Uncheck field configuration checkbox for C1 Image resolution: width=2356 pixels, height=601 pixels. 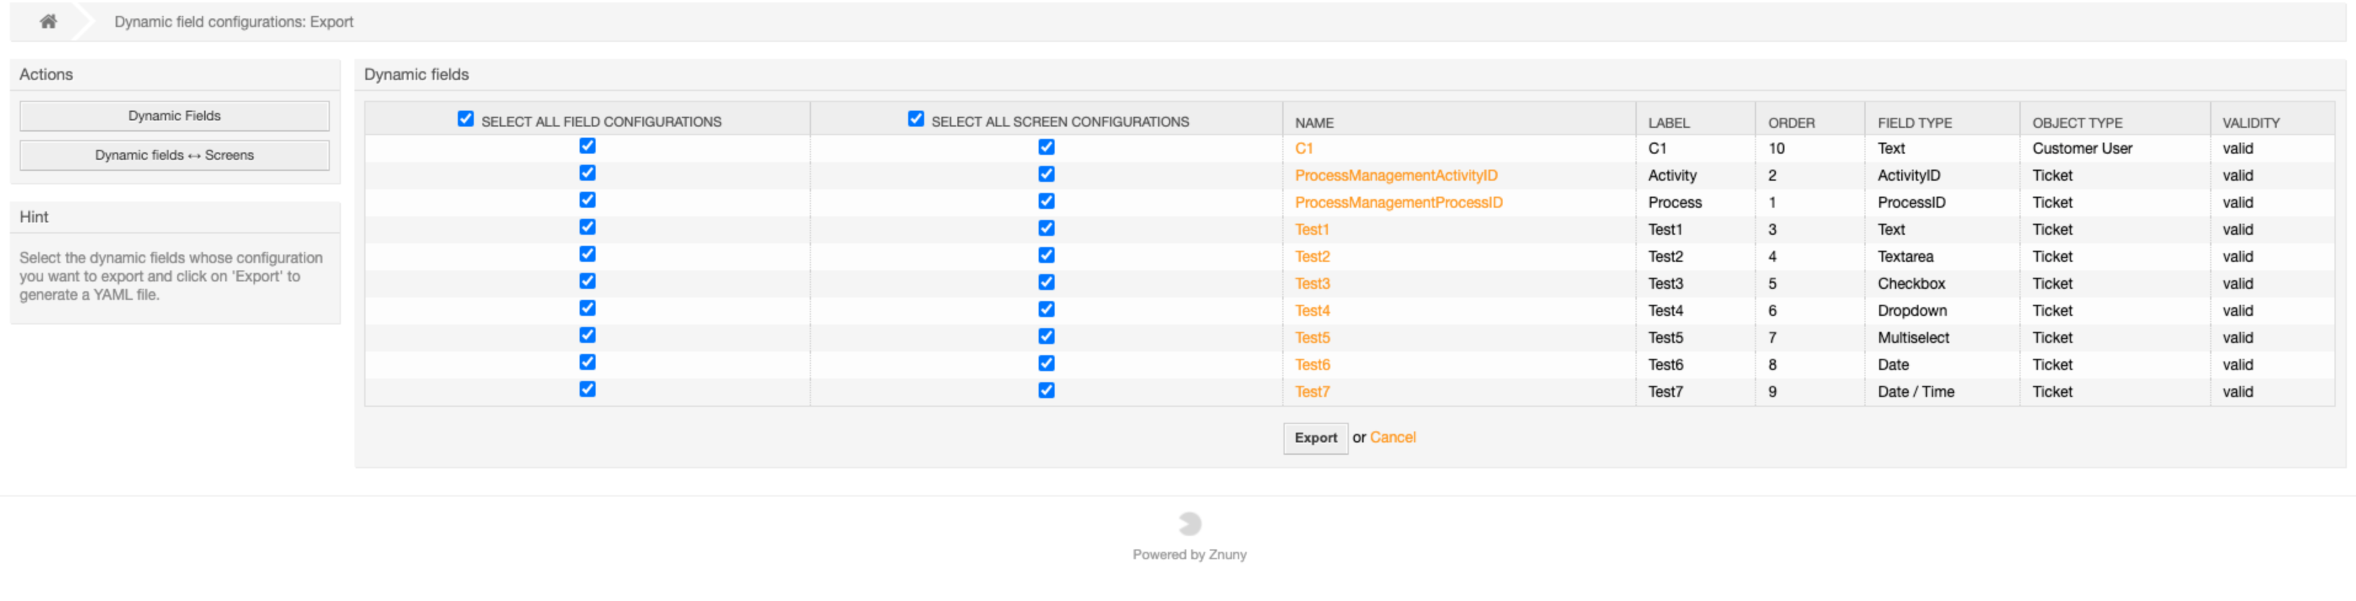(x=587, y=146)
